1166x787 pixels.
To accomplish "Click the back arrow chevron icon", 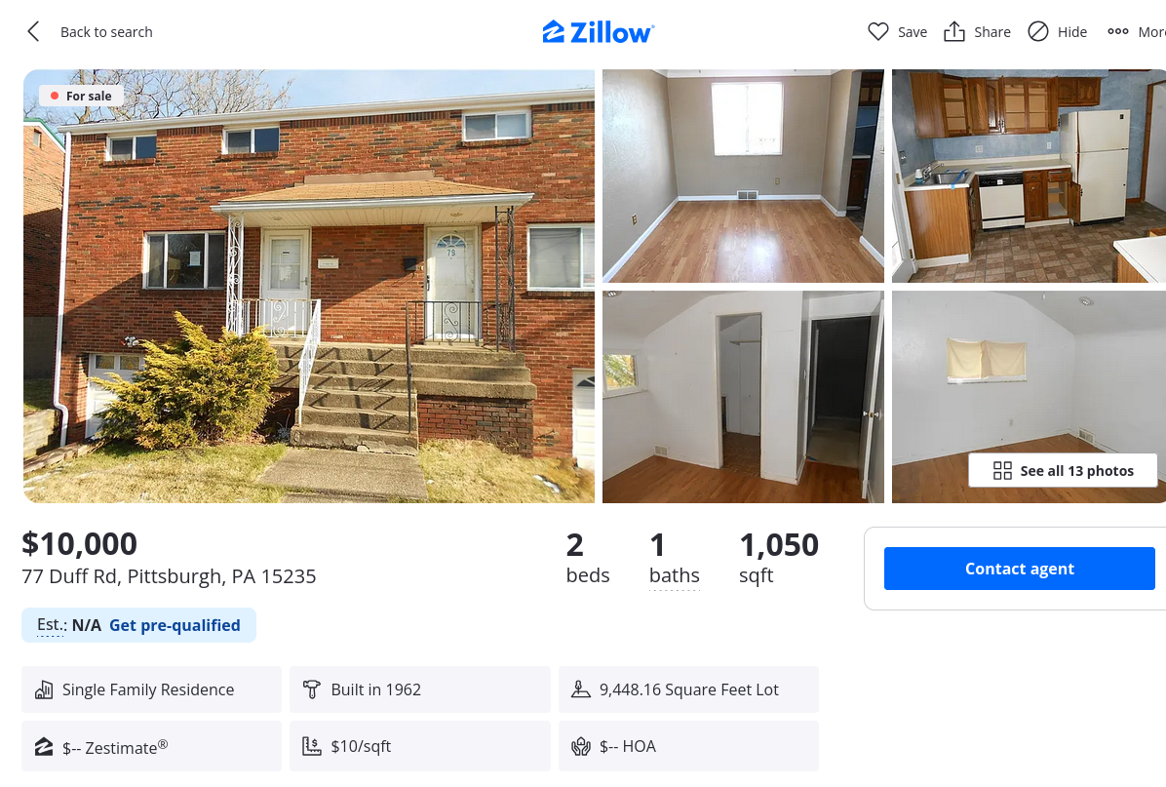I will (x=33, y=31).
